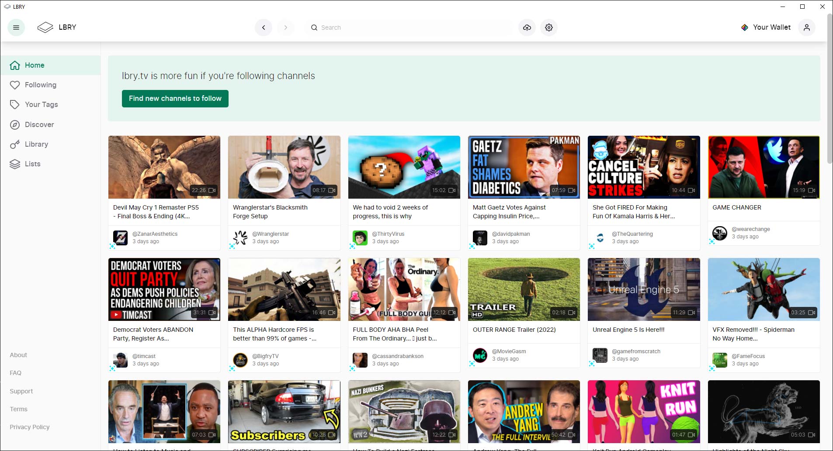This screenshot has width=833, height=451.
Task: Click the @ZanarAesthetics channel avatar
Action: [120, 238]
